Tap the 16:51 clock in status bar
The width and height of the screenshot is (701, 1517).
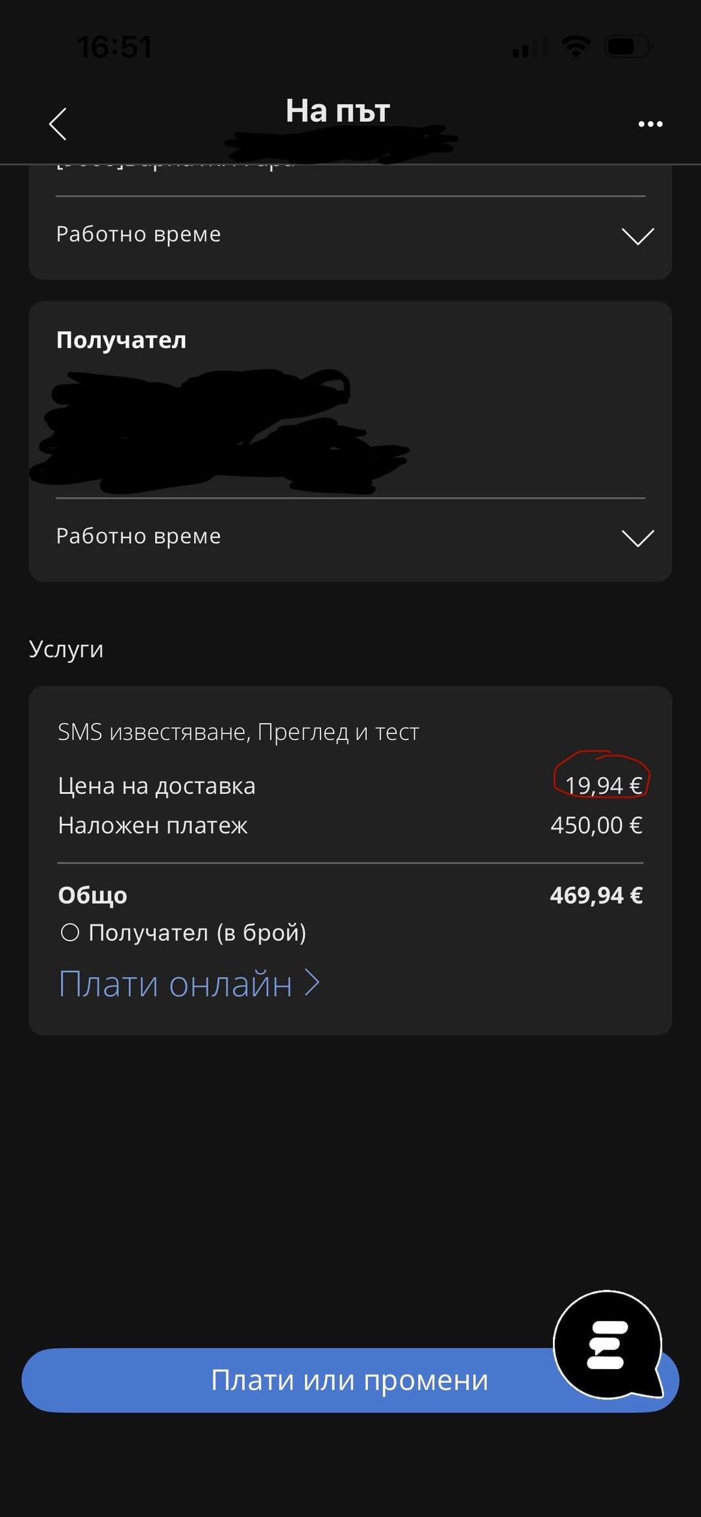[x=114, y=47]
